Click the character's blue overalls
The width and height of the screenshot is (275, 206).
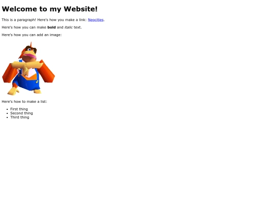point(28,81)
